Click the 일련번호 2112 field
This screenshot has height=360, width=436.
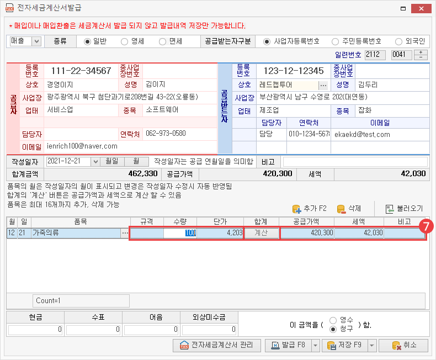(x=375, y=55)
